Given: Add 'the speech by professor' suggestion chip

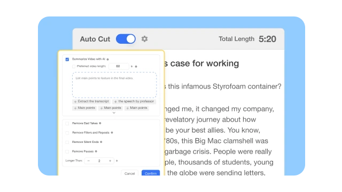Looking at the screenshot, I should [x=134, y=101].
